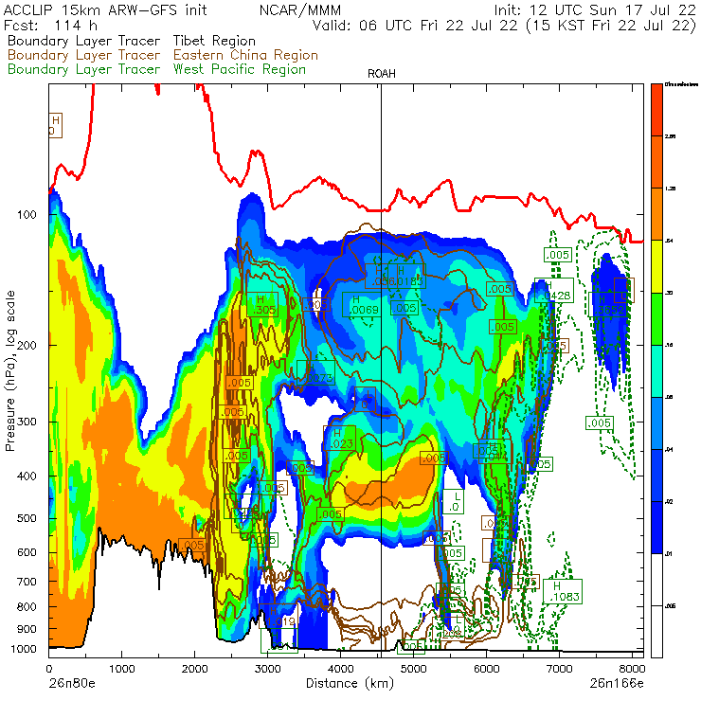Click the 'Distance (km)' axis label
Screen dimensions: 701x701
350,683
